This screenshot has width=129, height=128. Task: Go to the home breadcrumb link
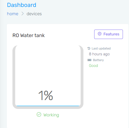point(13,14)
